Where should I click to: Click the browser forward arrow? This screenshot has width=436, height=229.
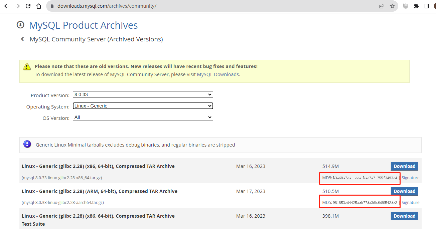[17, 6]
